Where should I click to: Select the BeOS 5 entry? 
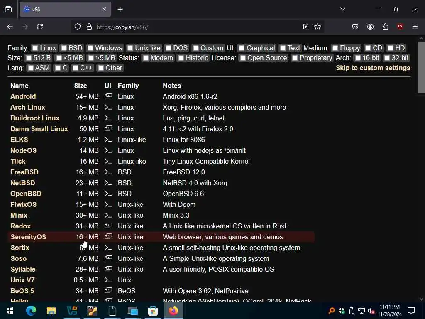click(22, 291)
